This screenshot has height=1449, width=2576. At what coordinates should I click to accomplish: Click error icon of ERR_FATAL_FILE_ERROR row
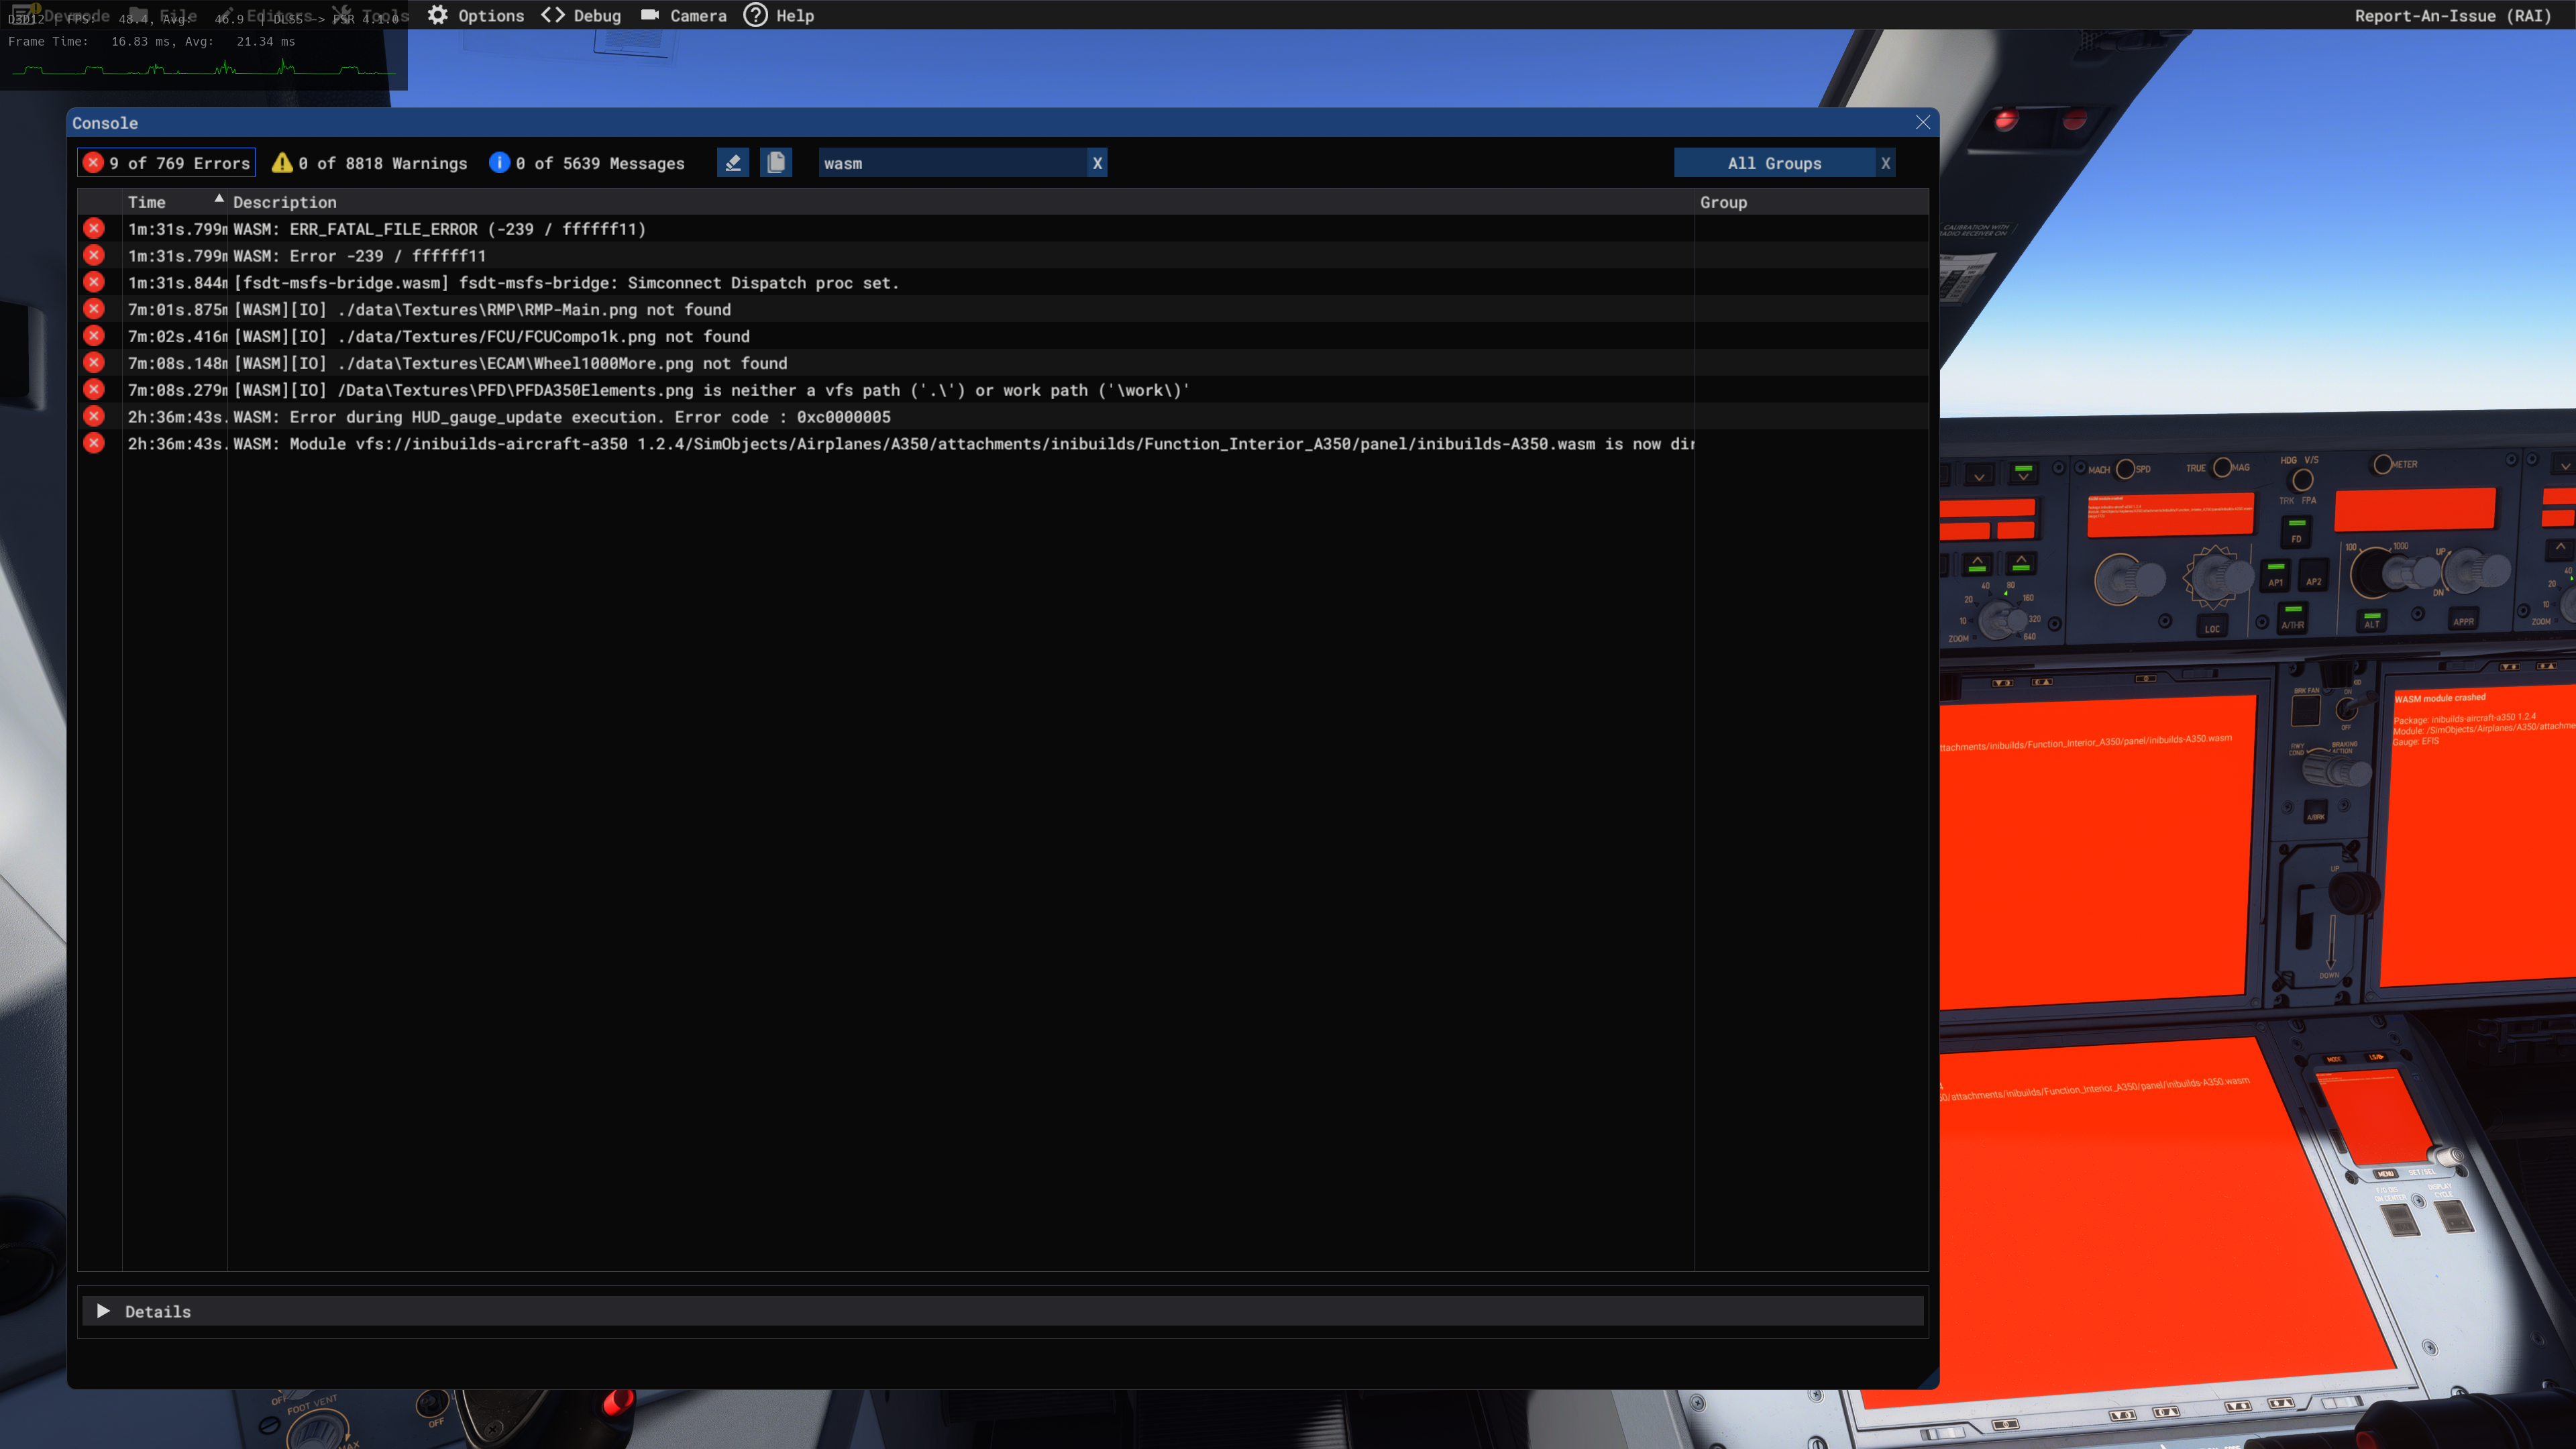(94, 229)
